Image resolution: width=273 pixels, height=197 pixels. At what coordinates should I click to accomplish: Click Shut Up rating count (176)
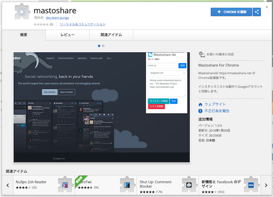(159, 192)
